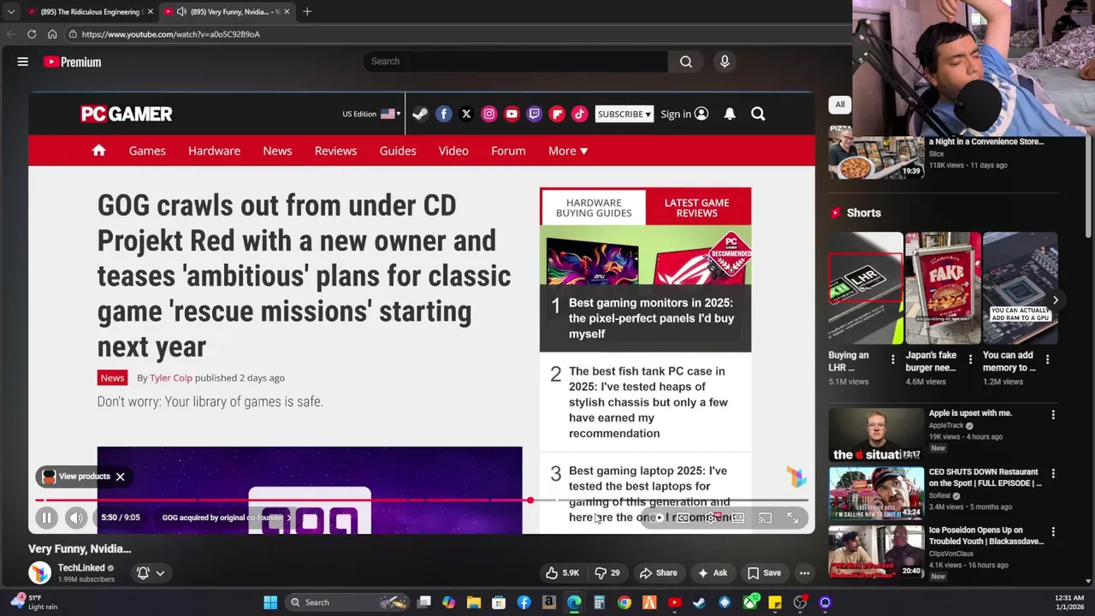
Task: Open Google Chrome from the taskbar
Action: [x=624, y=602]
